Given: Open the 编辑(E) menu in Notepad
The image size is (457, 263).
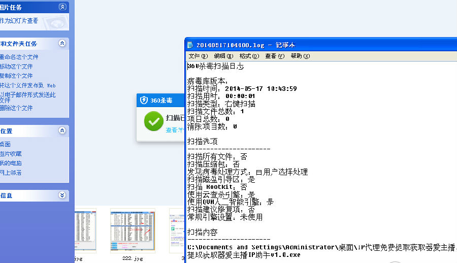Looking at the screenshot, I should tap(223, 56).
